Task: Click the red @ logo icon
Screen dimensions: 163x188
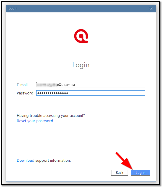Action: click(x=81, y=36)
